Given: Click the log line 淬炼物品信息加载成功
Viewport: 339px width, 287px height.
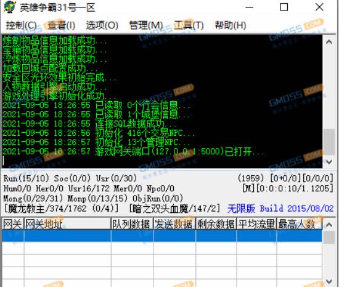Looking at the screenshot, I should [x=55, y=59].
